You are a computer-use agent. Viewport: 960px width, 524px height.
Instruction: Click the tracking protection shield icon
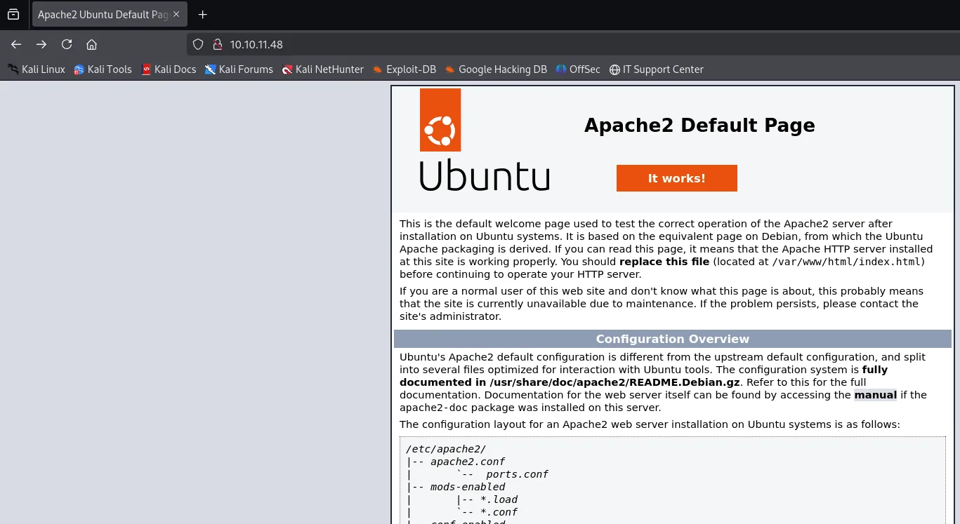tap(198, 44)
